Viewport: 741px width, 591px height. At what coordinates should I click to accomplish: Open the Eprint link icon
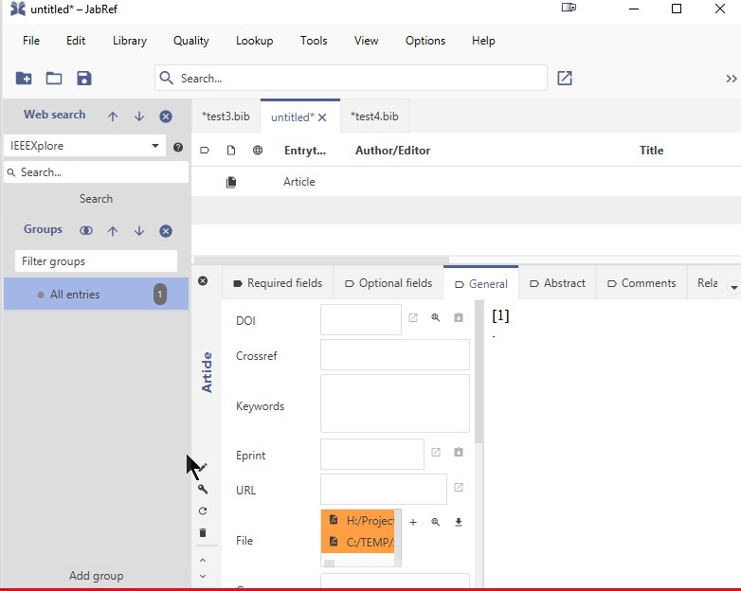click(x=436, y=452)
